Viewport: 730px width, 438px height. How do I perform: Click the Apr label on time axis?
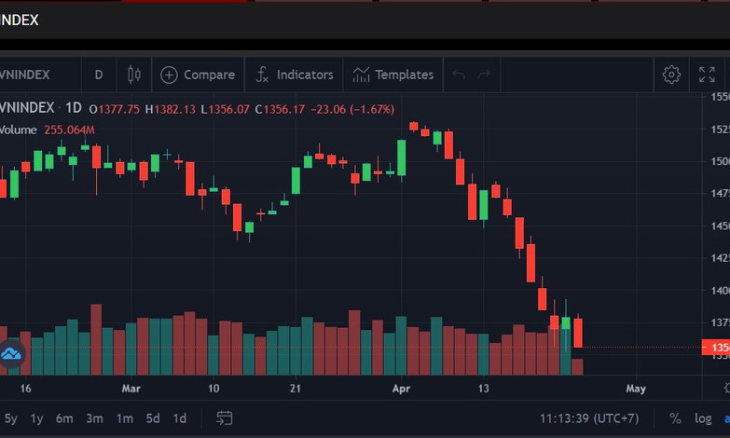(x=401, y=389)
